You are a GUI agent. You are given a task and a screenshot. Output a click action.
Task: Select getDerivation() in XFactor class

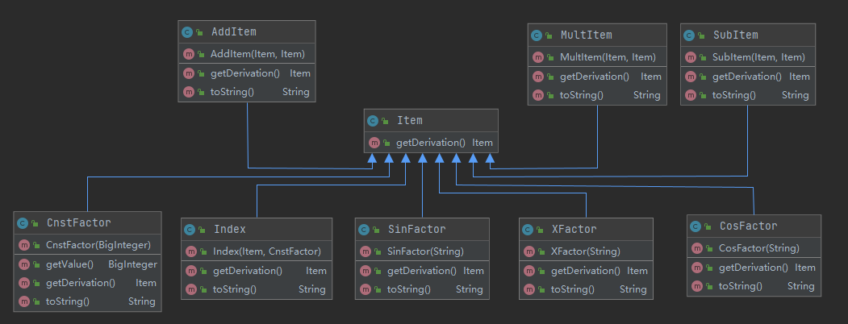[x=585, y=271]
